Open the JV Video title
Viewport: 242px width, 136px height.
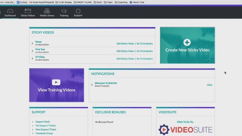[40, 57]
